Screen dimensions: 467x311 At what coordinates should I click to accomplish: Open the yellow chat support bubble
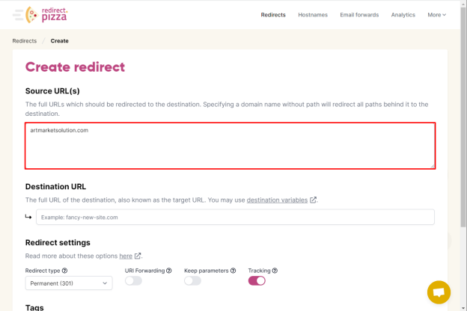coord(439,292)
